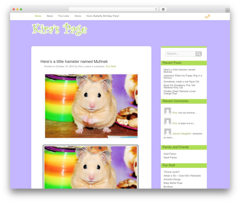Click the Kira's Page logo
The image size is (240, 203).
[x=60, y=29]
